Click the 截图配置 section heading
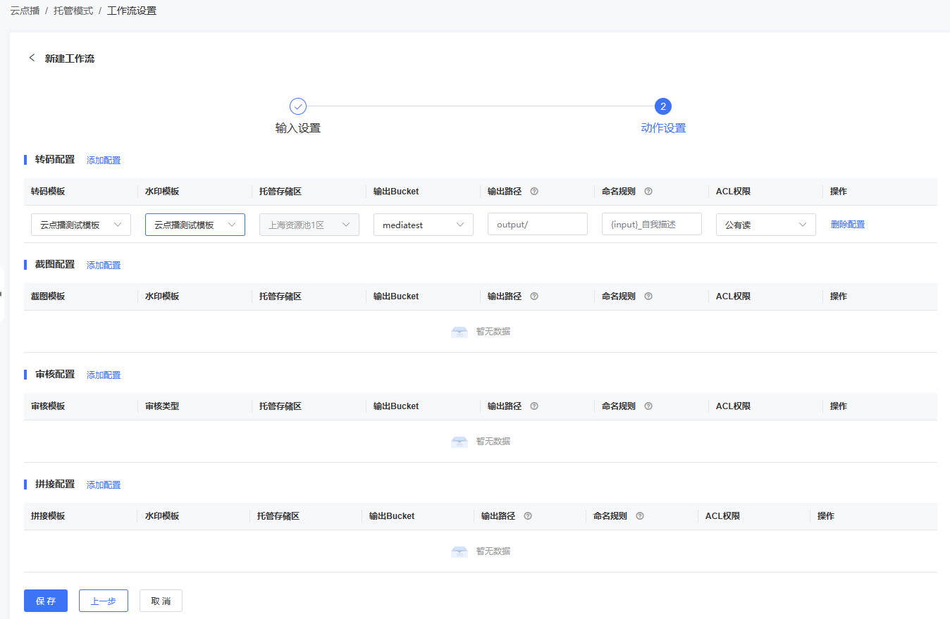 pos(55,265)
